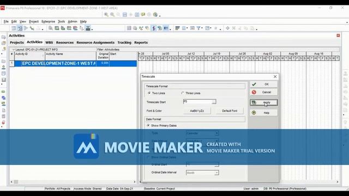Click the activity table horizontal scrollbar thumb
The image size is (349, 196).
tap(16, 182)
